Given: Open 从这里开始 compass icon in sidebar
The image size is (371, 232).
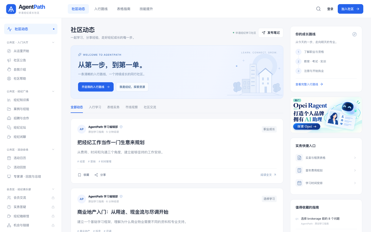Looking at the screenshot, I should [9, 51].
